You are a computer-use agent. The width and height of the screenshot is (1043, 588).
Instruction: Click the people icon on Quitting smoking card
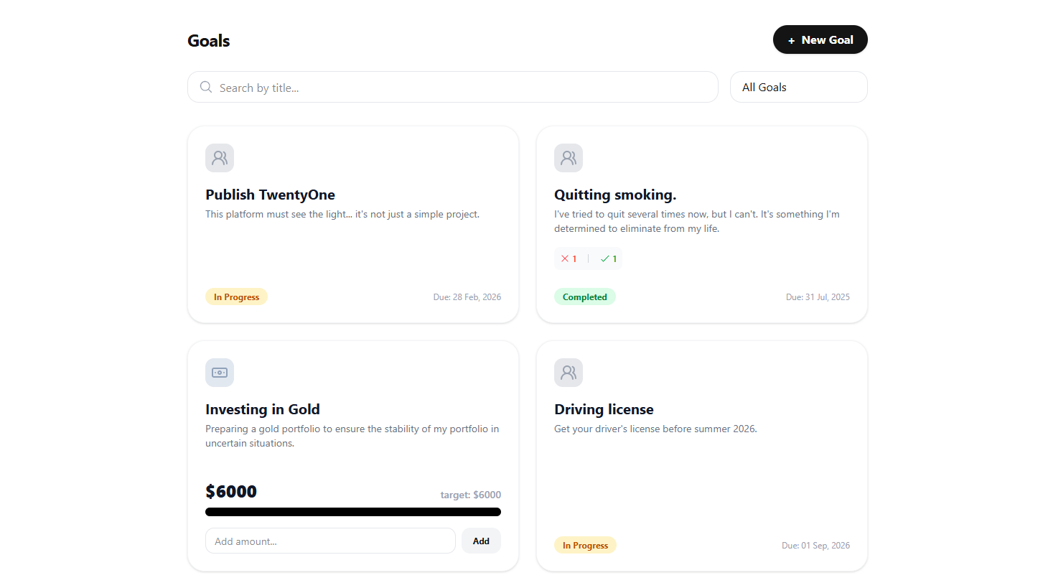(x=569, y=158)
